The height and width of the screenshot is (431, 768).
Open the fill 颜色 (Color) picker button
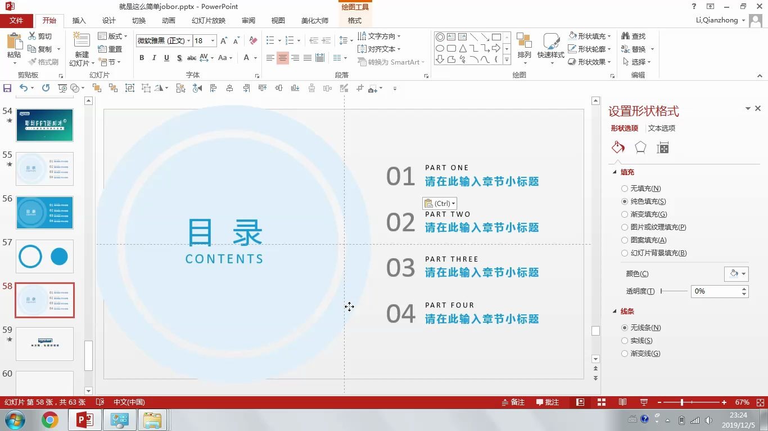[737, 274]
